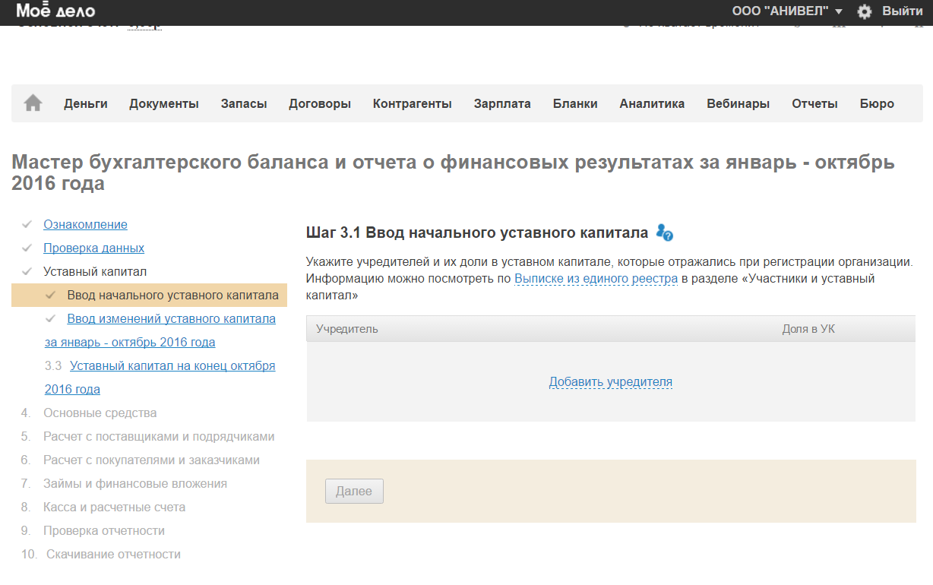Image resolution: width=933 pixels, height=585 pixels.
Task: Open the Документы menu
Action: click(x=164, y=104)
